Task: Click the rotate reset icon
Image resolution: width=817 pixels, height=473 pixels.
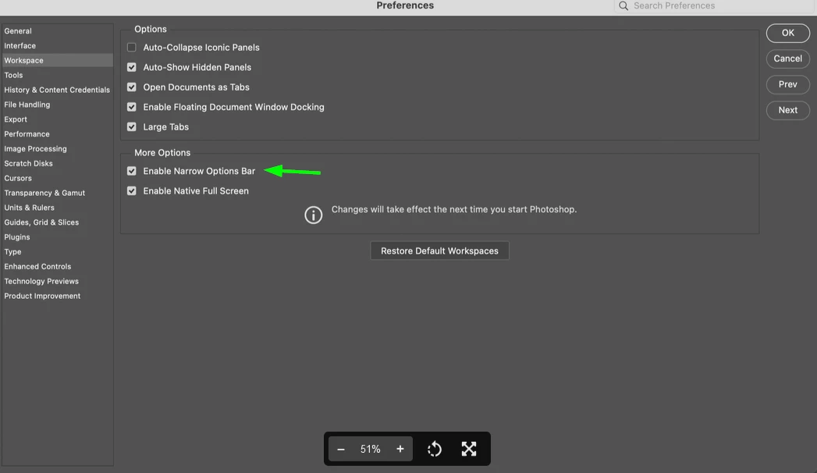Action: point(435,449)
